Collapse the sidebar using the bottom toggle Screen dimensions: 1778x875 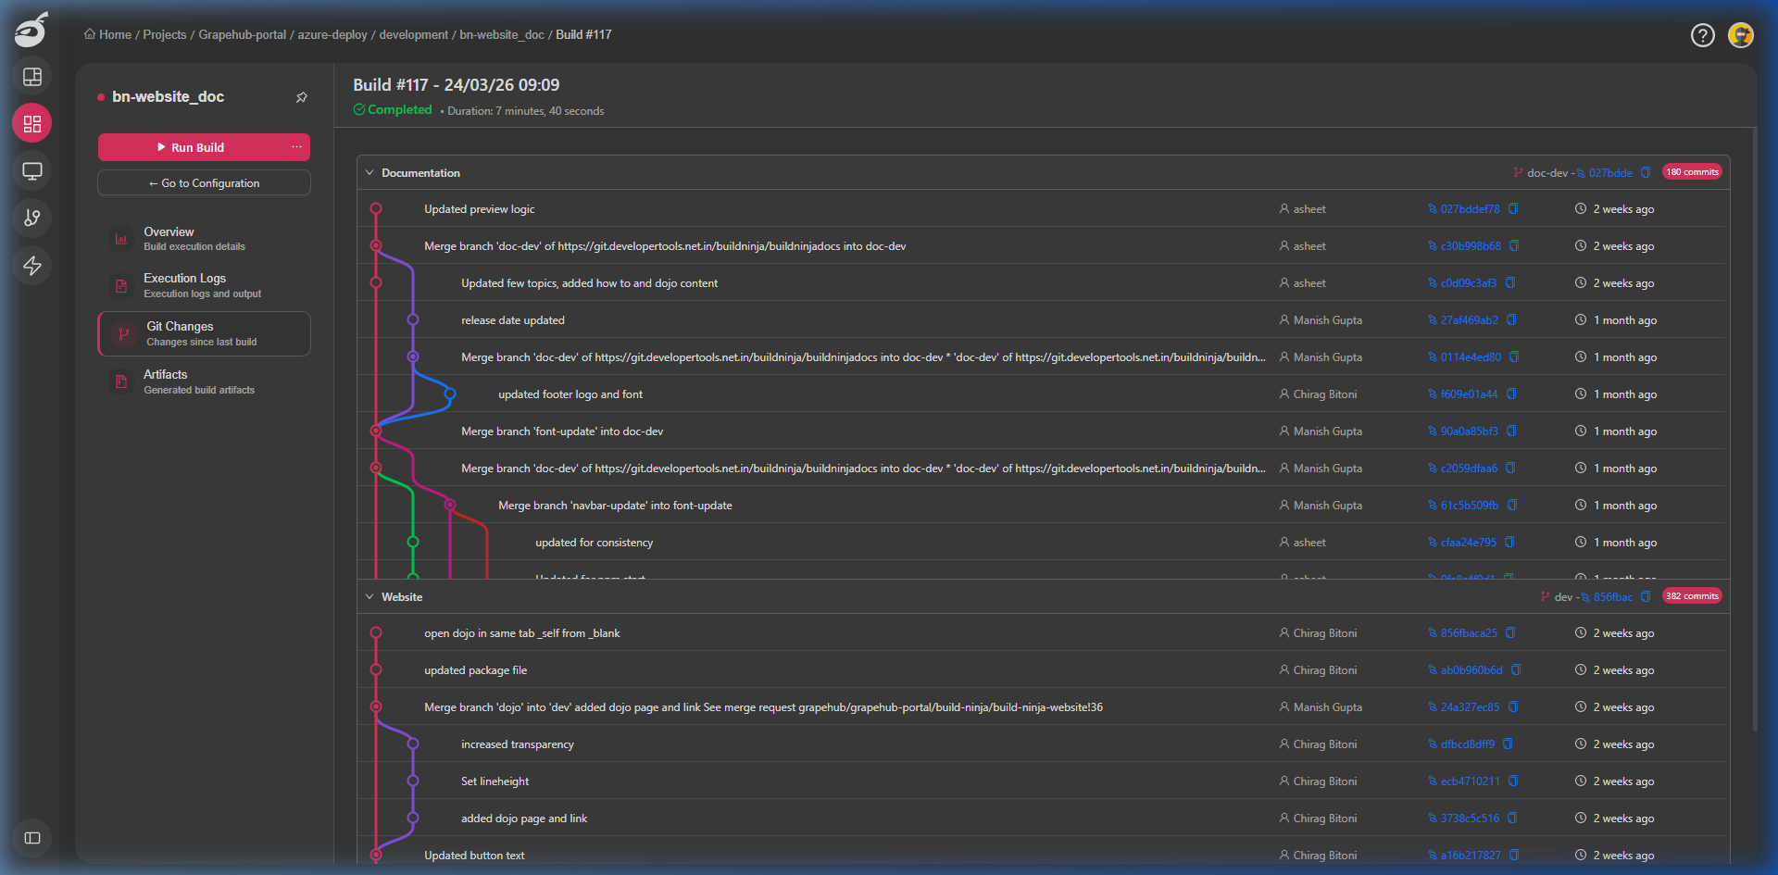point(32,838)
